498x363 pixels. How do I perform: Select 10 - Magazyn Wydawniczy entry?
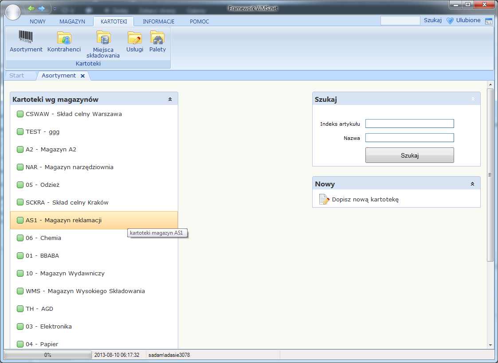point(94,273)
